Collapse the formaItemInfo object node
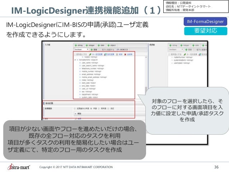The width and height of the screenshot is (229, 172). pos(75,60)
